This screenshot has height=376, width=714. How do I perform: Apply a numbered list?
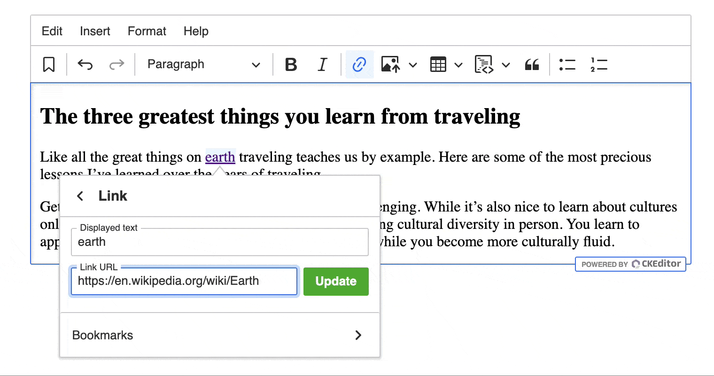point(599,64)
